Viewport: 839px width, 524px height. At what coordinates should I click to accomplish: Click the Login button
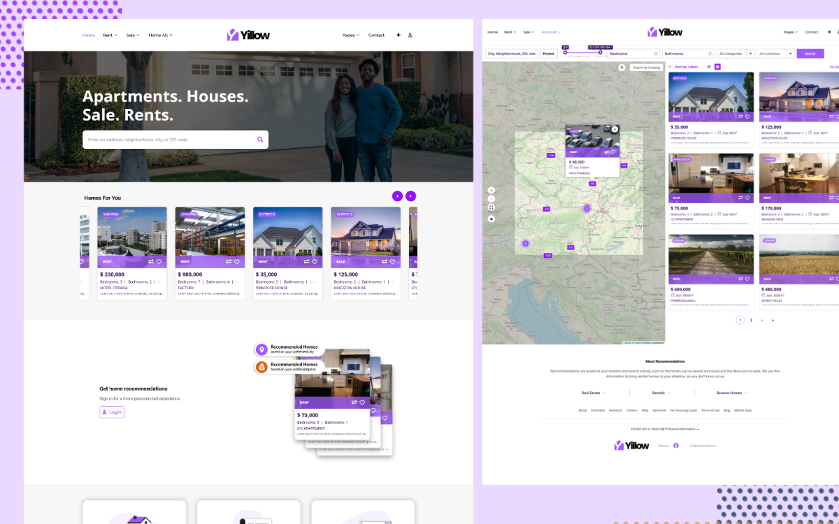point(112,412)
